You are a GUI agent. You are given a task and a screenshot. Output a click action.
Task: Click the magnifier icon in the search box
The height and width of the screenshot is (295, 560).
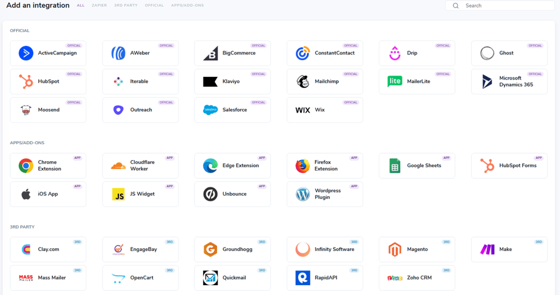[456, 6]
